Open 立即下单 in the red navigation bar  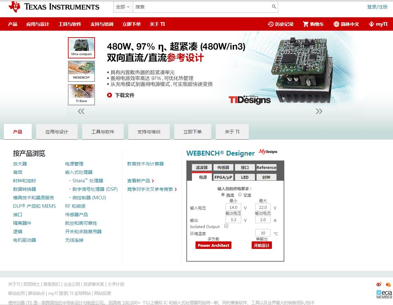click(x=132, y=24)
